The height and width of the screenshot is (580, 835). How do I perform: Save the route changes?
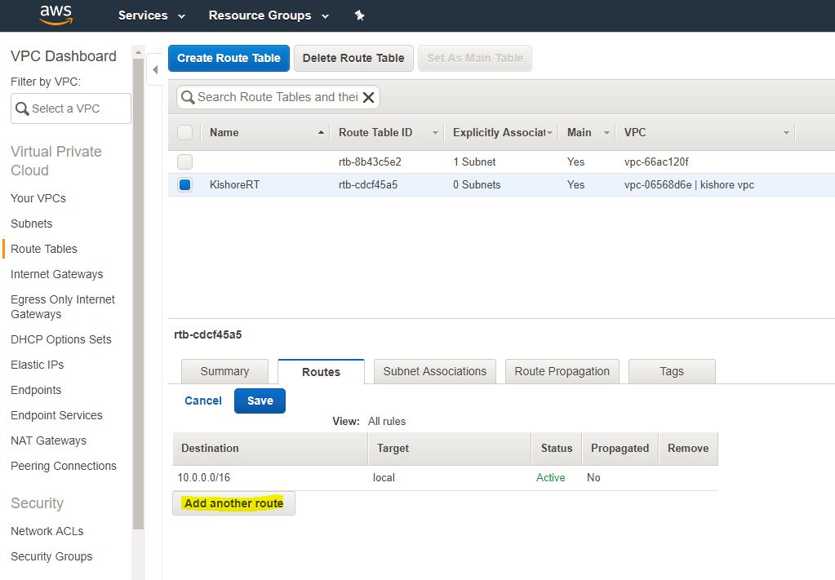260,401
